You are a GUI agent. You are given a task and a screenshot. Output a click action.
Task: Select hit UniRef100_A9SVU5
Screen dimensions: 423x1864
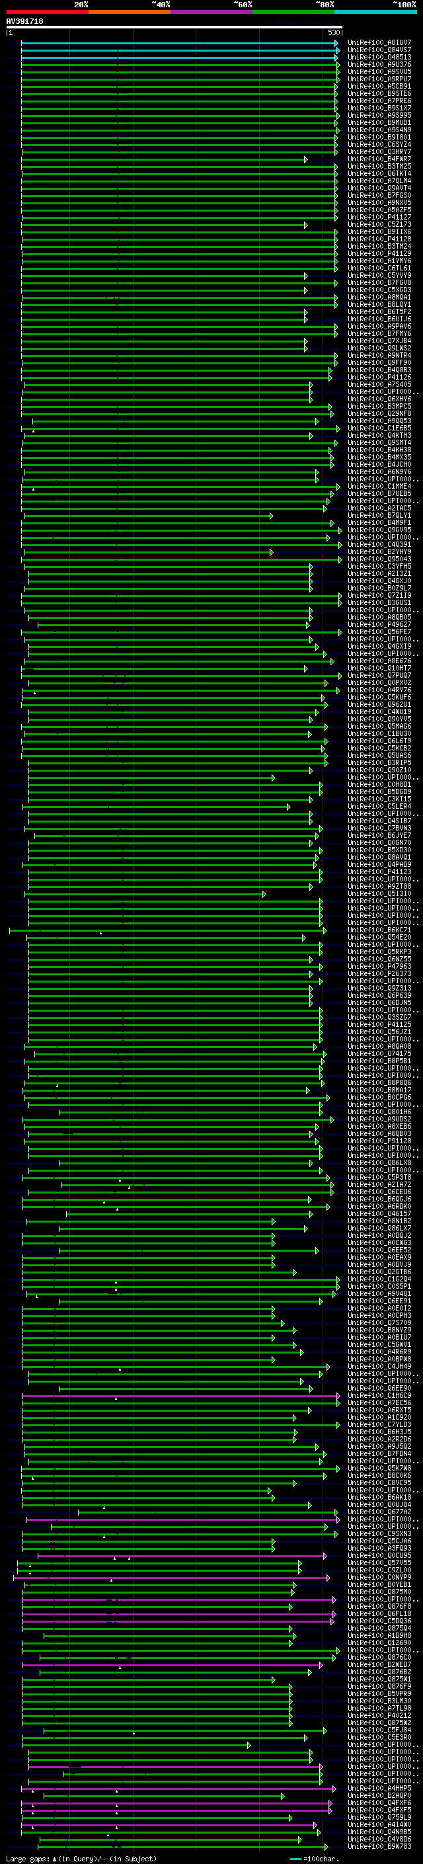(379, 71)
